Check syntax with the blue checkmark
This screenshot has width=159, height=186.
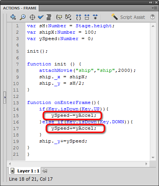click(x=41, y=17)
